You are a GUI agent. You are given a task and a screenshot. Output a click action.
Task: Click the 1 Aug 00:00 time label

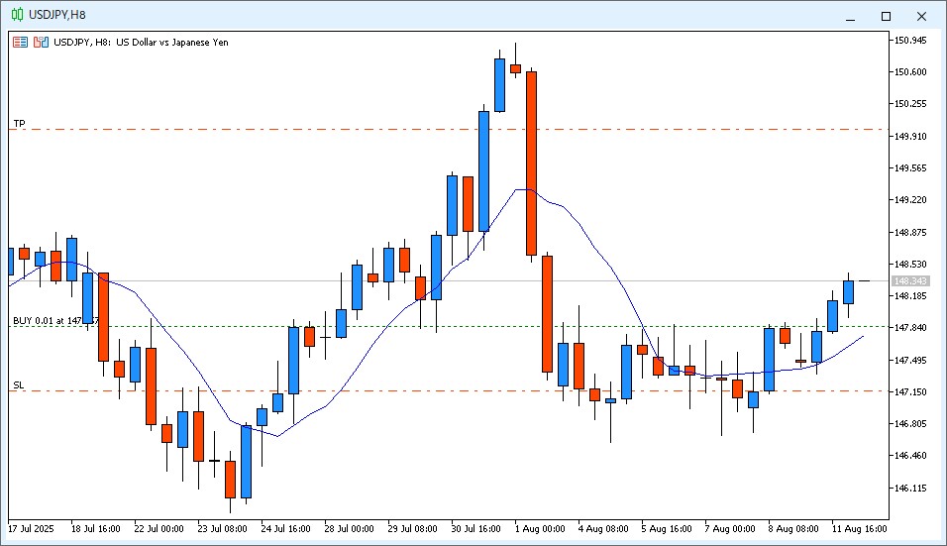click(x=540, y=528)
